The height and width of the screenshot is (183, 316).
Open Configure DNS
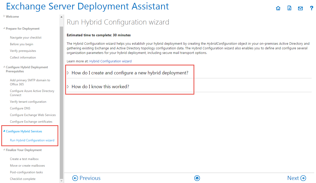pos(20,108)
